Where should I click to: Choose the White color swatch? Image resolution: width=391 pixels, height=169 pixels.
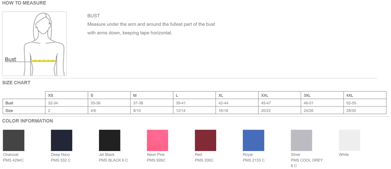point(349,140)
